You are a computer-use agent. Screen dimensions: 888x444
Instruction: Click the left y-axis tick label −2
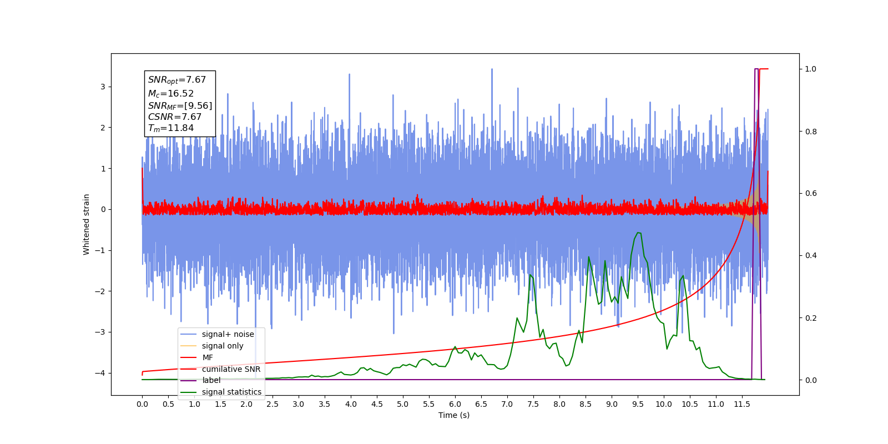100,291
